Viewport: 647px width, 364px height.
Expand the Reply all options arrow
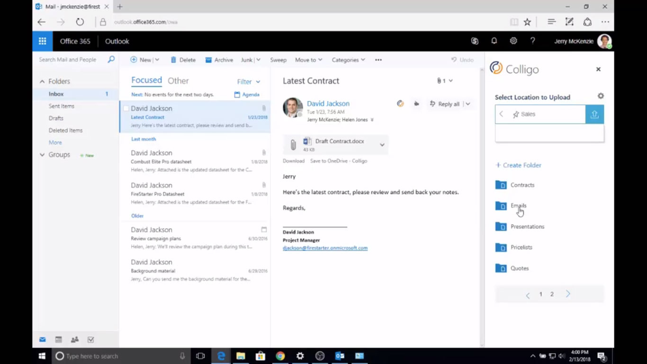click(467, 104)
